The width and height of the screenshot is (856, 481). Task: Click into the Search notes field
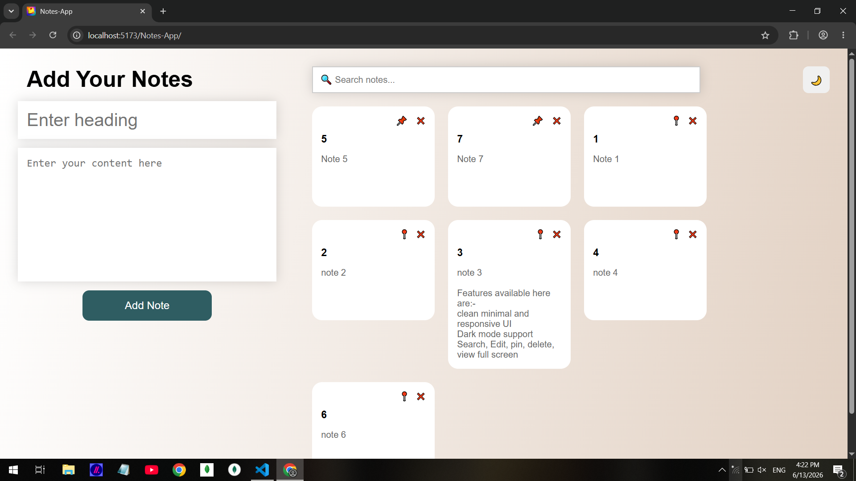[x=506, y=80]
